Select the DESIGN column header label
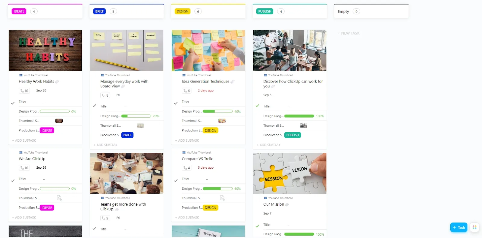 tap(183, 11)
